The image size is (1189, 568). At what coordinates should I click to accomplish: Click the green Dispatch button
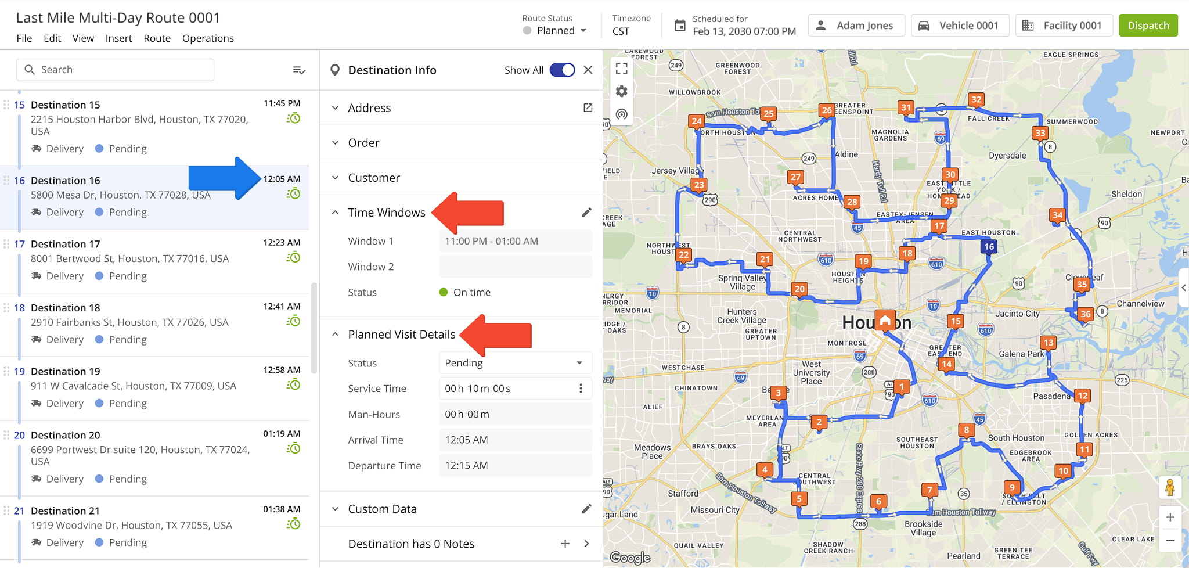point(1148,26)
